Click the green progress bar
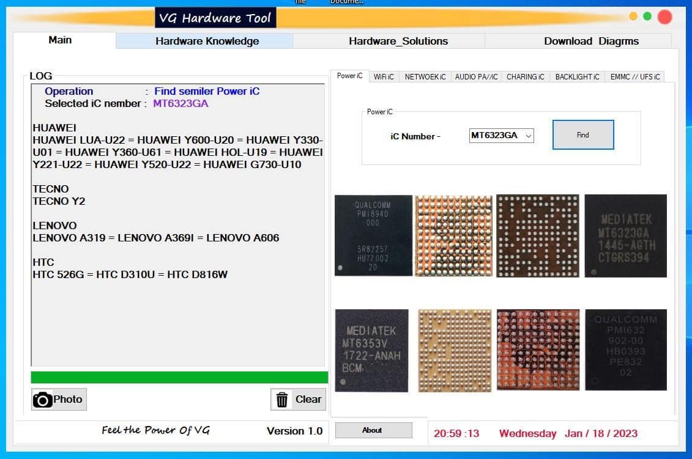The width and height of the screenshot is (692, 459). 179,377
